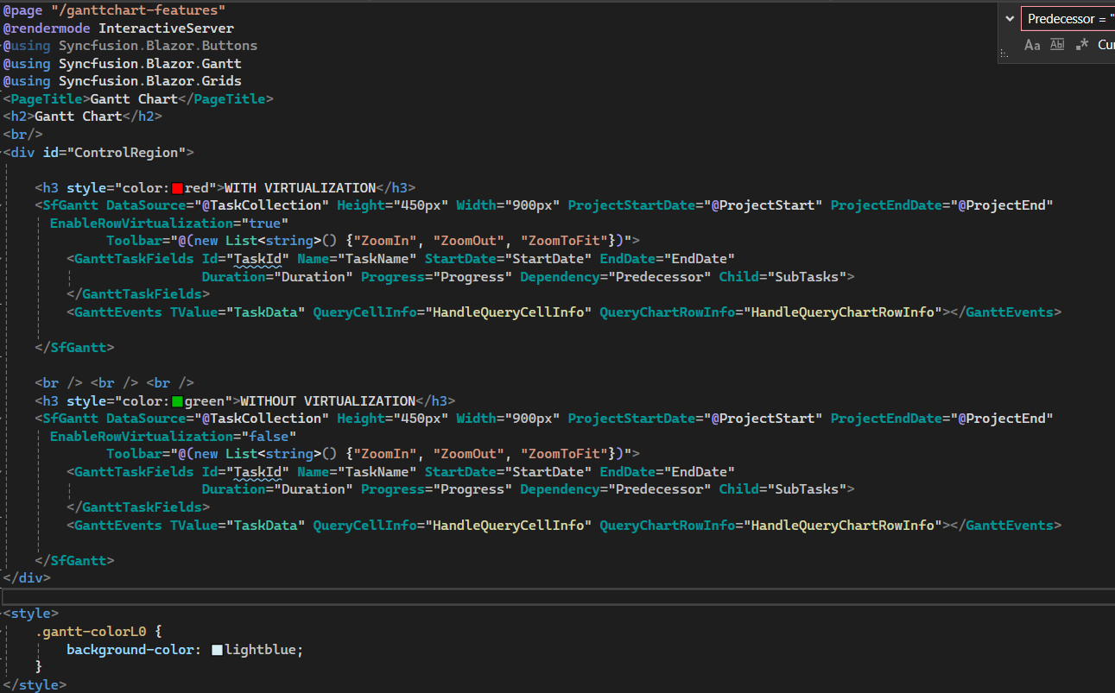The image size is (1115, 693).
Task: Enable Match whole word search option
Action: click(x=1057, y=45)
